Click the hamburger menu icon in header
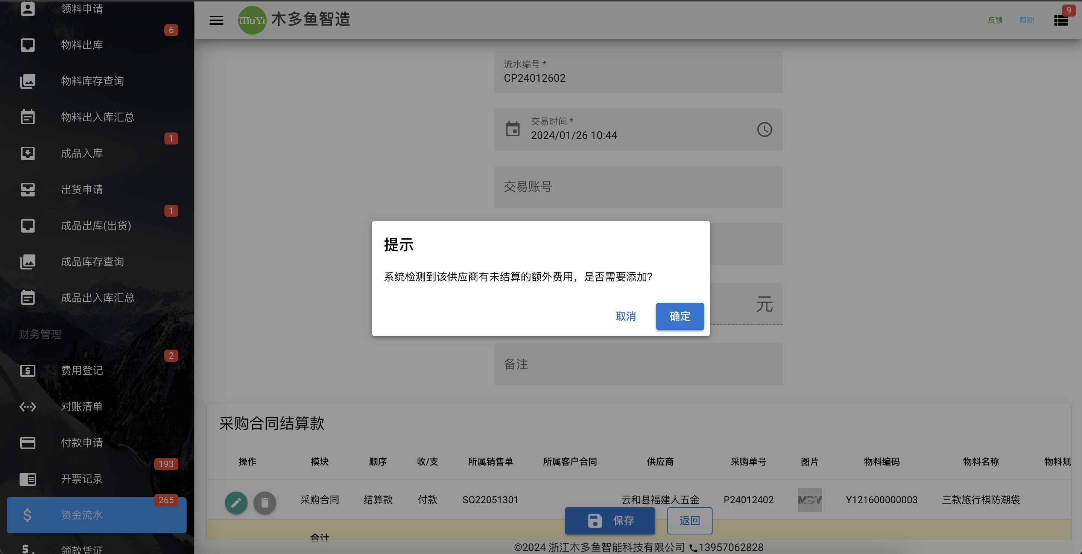The height and width of the screenshot is (554, 1082). (216, 20)
